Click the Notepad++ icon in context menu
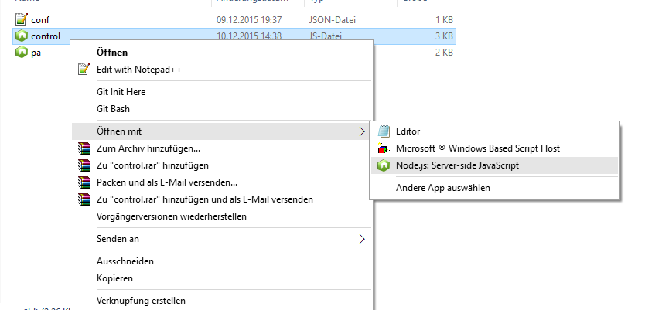This screenshot has width=645, height=310. 84,69
